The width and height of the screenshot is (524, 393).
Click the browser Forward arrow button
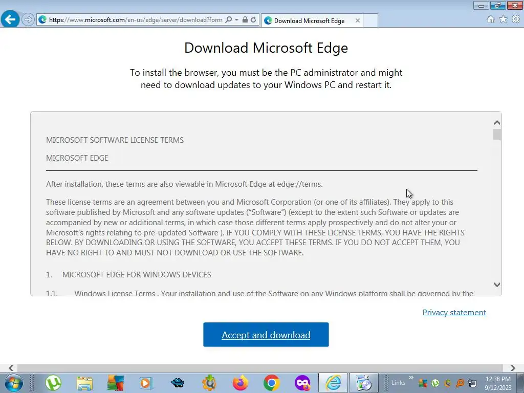click(28, 20)
